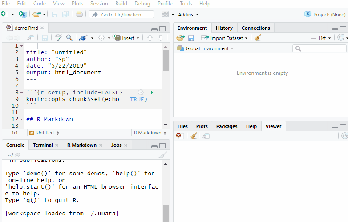
Task: Switch to the Jobs tab
Action: click(116, 145)
